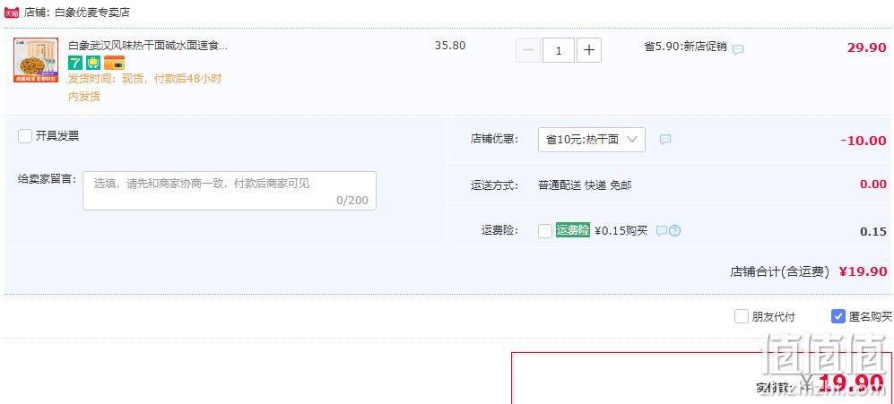Click the -10.00 discount amount
The image size is (894, 404).
(x=864, y=141)
